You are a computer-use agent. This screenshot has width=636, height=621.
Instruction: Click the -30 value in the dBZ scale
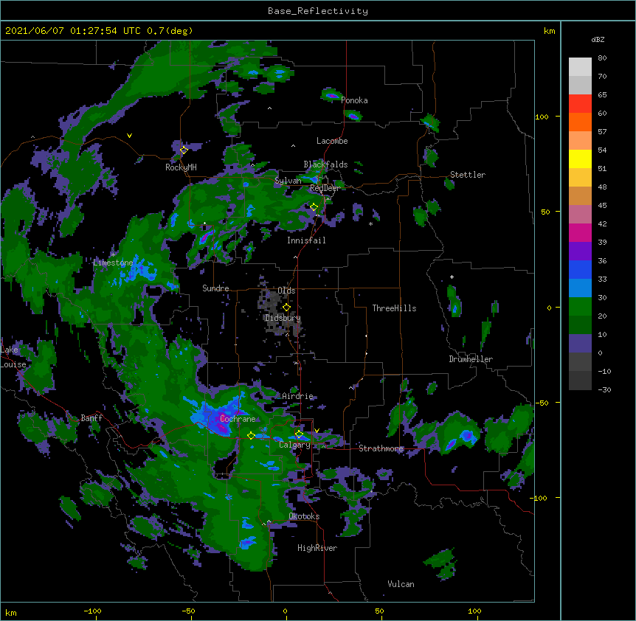click(x=604, y=389)
